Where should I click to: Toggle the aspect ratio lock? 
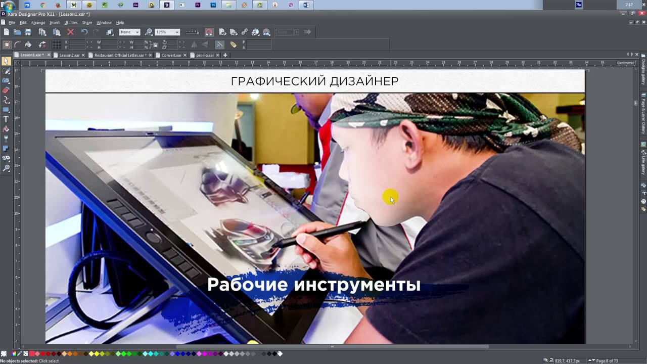[x=155, y=44]
